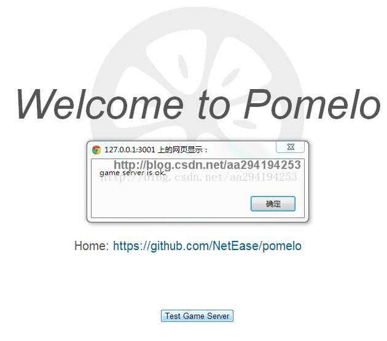Click the Test Game Server button

point(197,316)
